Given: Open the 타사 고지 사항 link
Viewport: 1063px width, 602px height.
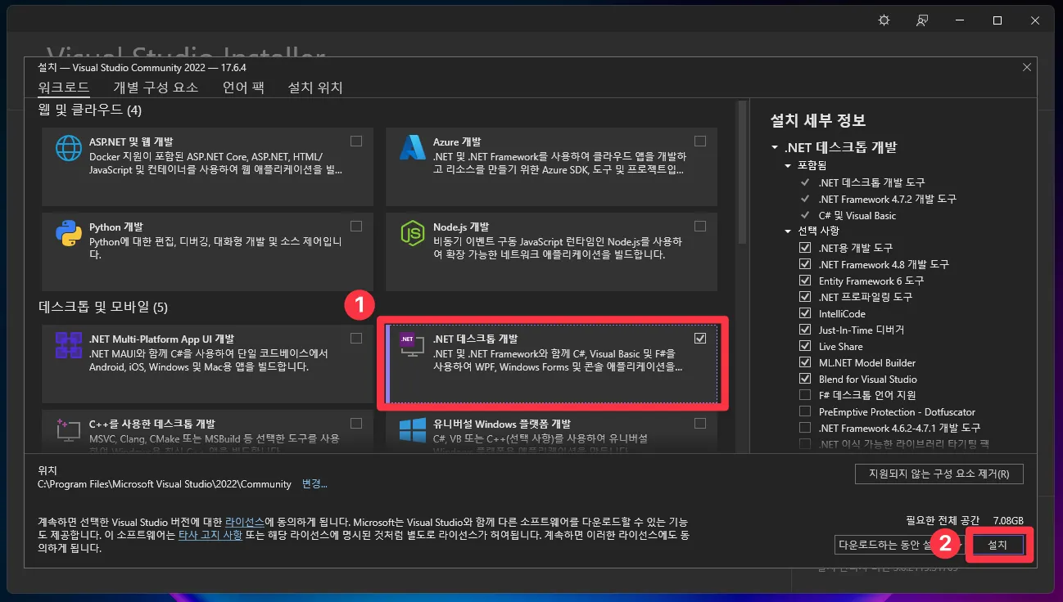Looking at the screenshot, I should pyautogui.click(x=210, y=534).
